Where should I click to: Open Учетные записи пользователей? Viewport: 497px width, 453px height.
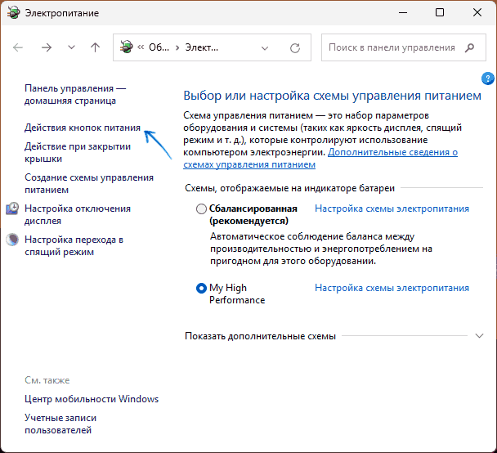click(60, 424)
